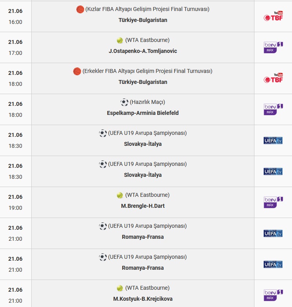
Task: Click beIN Max 1 logo beside Kostyuk-Krejcikova
Action: 273,295
